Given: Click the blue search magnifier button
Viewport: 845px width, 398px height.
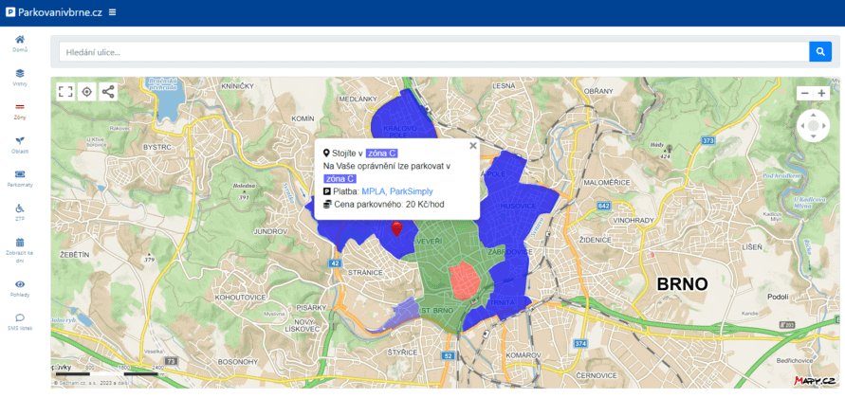Looking at the screenshot, I should tap(820, 52).
